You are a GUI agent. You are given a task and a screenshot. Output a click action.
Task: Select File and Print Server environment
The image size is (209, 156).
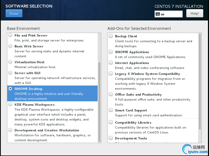10,35
